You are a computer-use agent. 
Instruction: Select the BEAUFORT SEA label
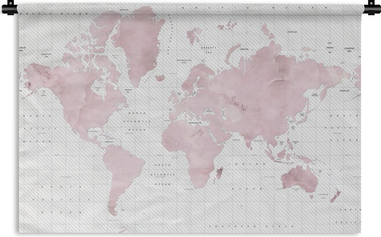(47, 55)
